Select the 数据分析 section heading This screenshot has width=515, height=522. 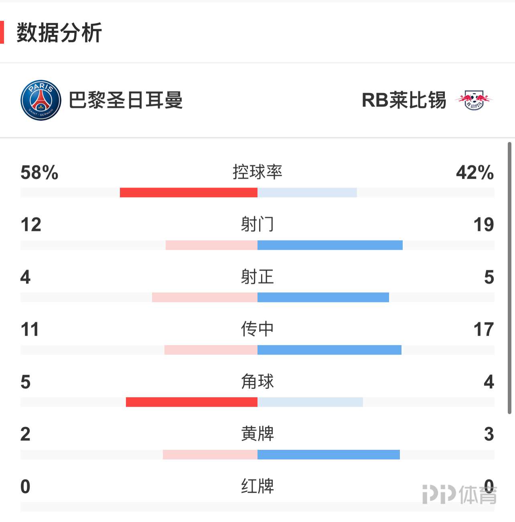pyautogui.click(x=59, y=32)
